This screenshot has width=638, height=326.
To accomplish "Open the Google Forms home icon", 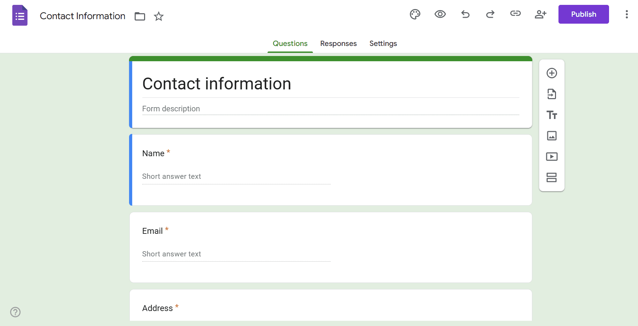I will [x=20, y=15].
